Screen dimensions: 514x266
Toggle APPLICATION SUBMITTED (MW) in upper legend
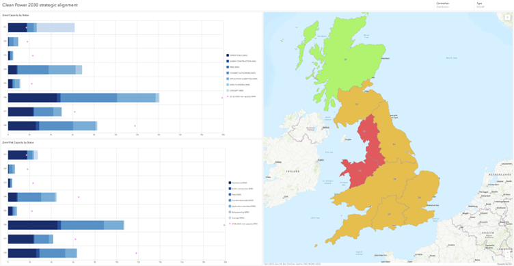pos(242,79)
